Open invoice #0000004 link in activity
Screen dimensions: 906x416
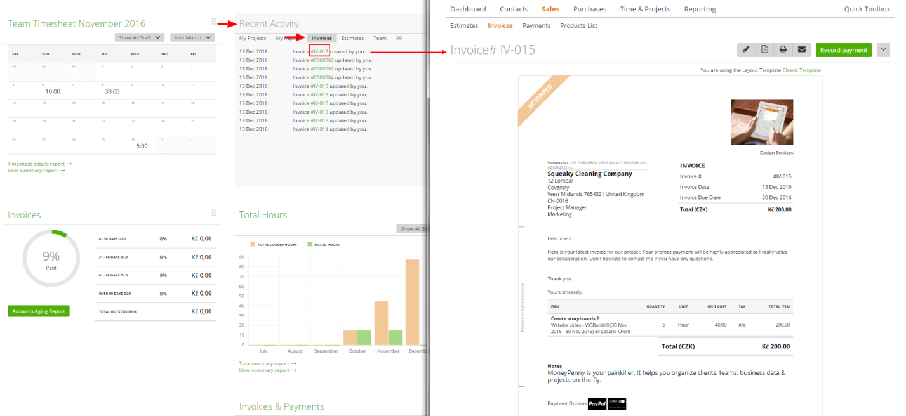(x=322, y=77)
